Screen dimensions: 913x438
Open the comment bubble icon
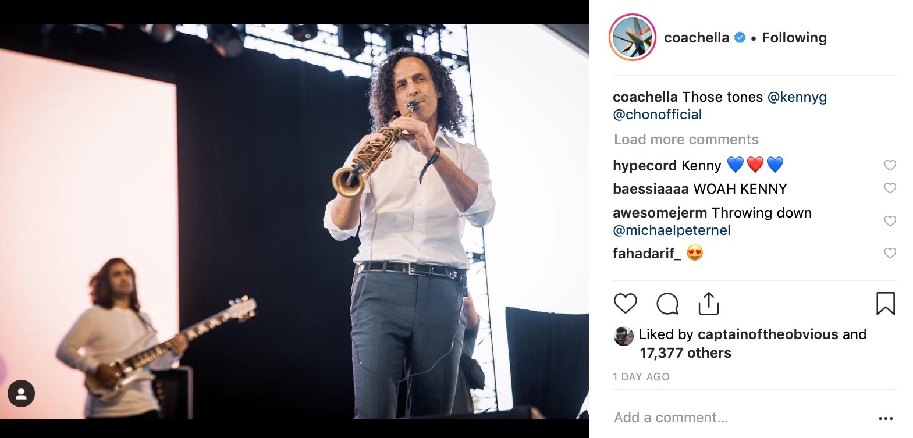click(x=667, y=303)
